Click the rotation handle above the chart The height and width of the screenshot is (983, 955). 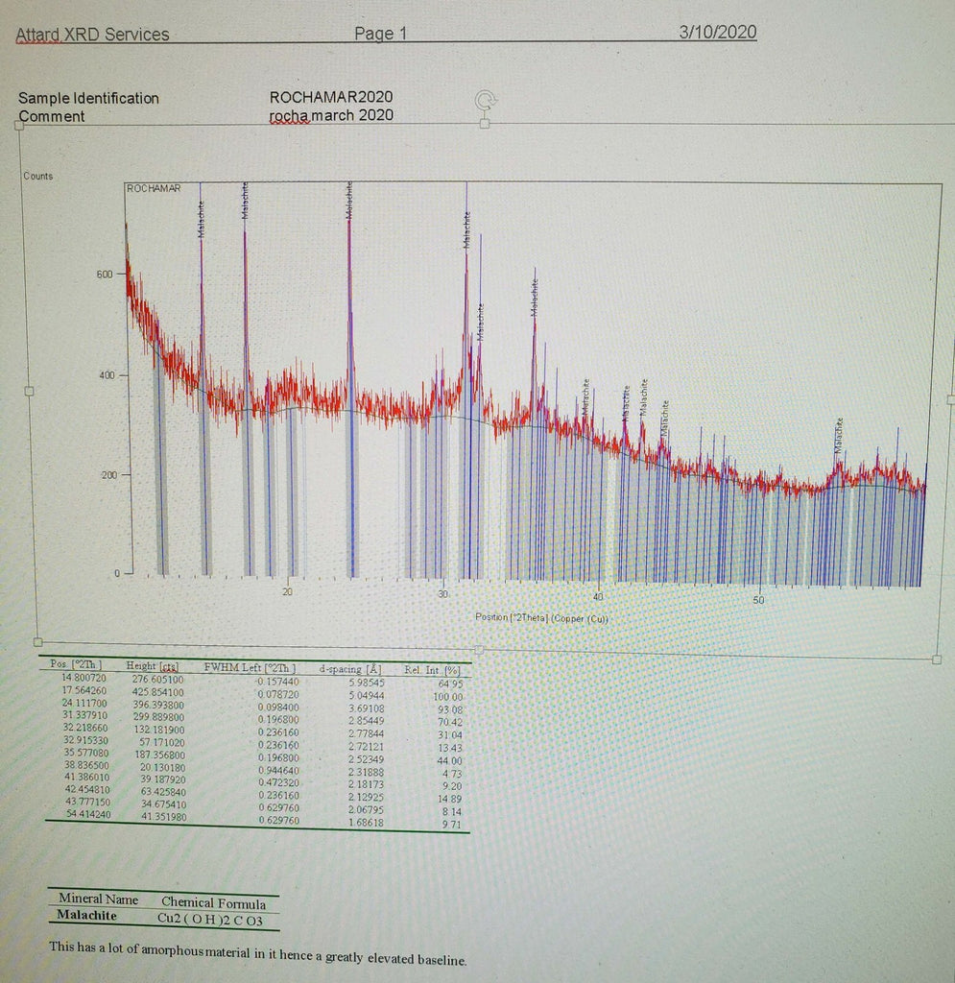pos(486,100)
